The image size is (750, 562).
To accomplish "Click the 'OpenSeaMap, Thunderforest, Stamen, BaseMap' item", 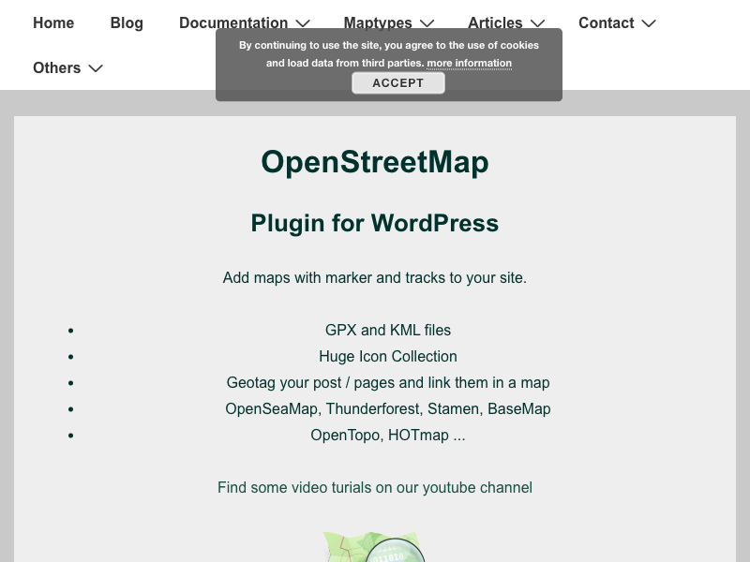I will click(x=388, y=409).
